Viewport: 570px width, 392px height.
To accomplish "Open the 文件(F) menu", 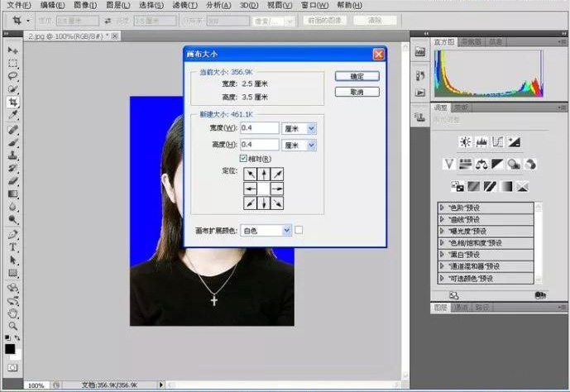I will pyautogui.click(x=19, y=5).
